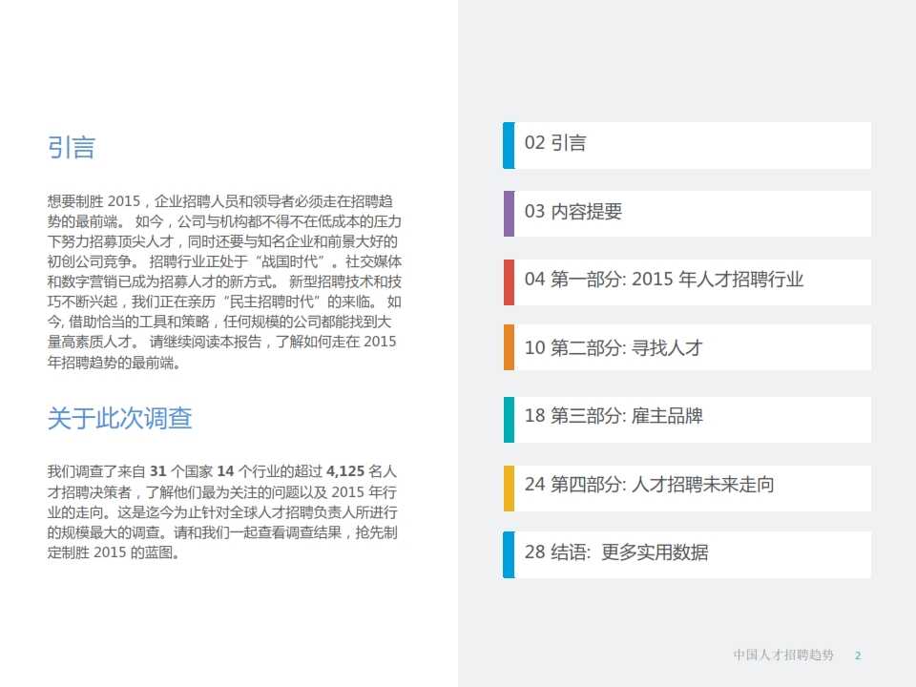Open the '02 引言' contents entry
Screen dimensions: 916x687
click(x=687, y=145)
